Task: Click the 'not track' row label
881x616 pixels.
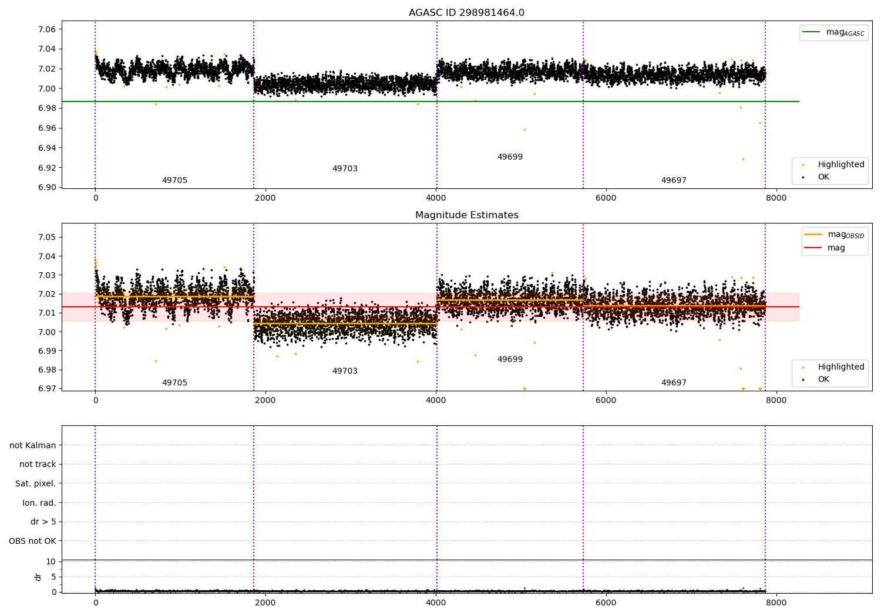Action: click(38, 465)
